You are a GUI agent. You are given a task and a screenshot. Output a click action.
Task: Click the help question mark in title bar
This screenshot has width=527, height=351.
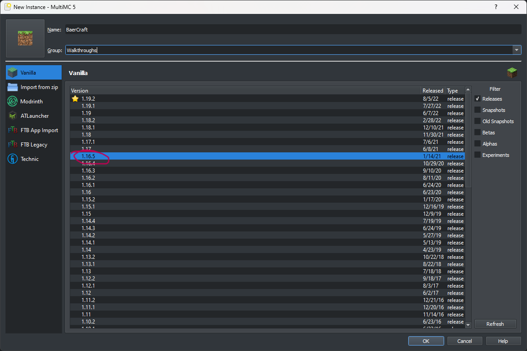(496, 7)
